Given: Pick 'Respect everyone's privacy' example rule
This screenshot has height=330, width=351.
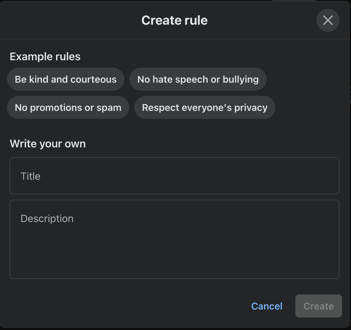Looking at the screenshot, I should point(204,107).
